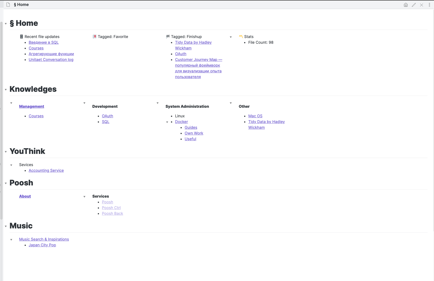The image size is (434, 281).
Task: Collapse the YouThink Sevices list triangle
Action: coord(11,165)
